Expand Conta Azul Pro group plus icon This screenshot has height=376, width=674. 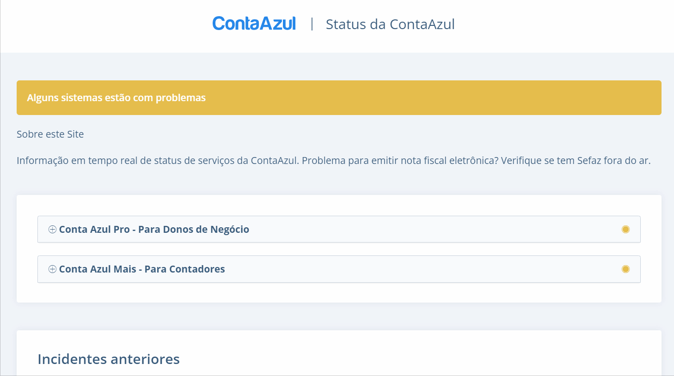click(52, 230)
